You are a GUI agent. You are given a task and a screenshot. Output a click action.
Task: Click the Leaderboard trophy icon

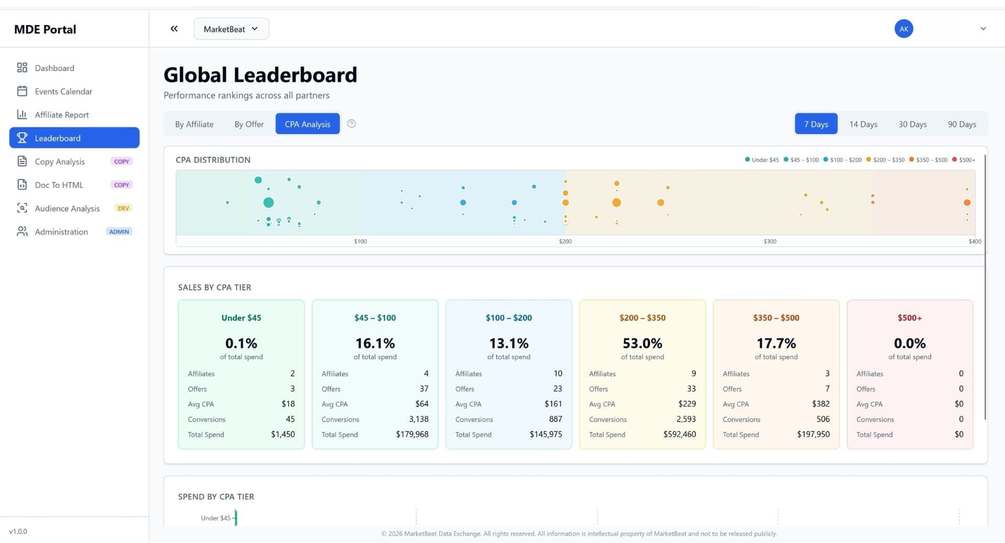point(22,138)
